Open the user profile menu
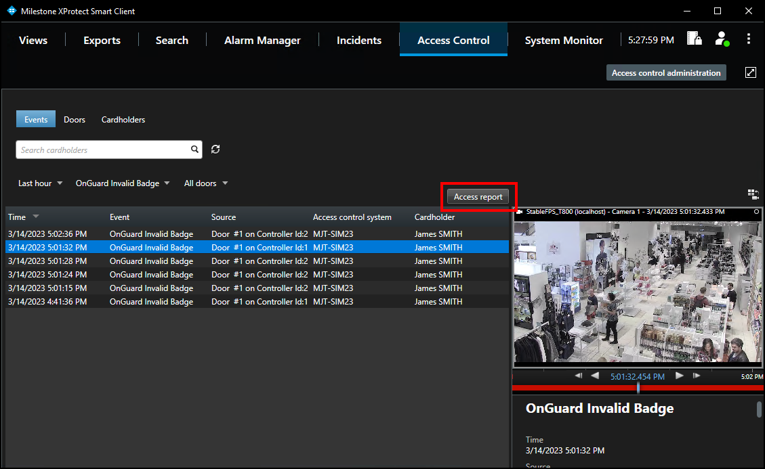Screen dimensions: 765x469 (x=721, y=39)
